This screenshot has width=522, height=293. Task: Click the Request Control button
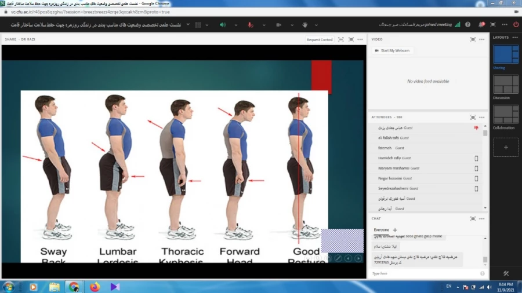click(320, 39)
